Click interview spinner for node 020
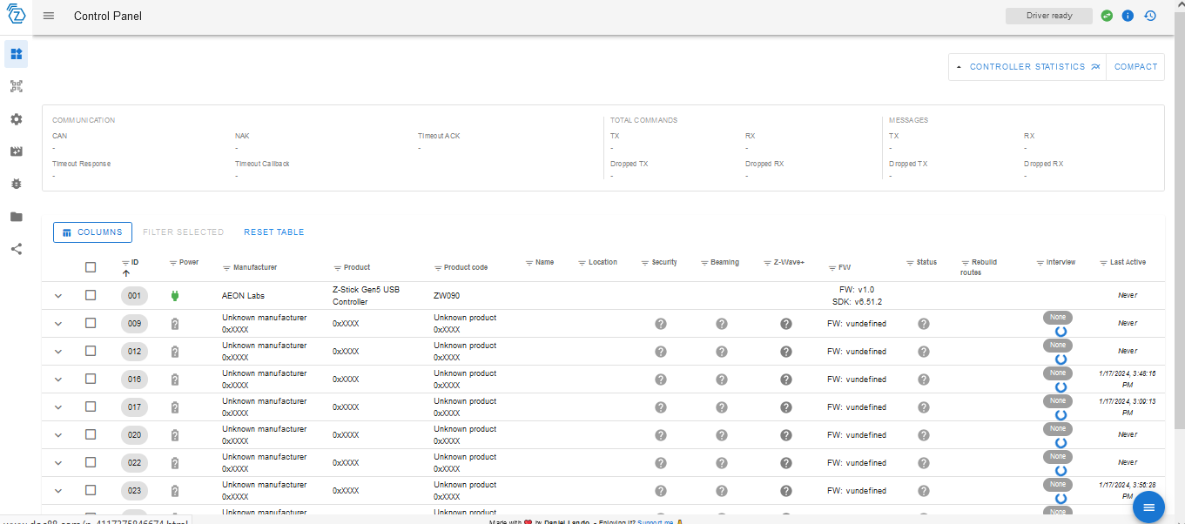The width and height of the screenshot is (1185, 524). point(1060,442)
